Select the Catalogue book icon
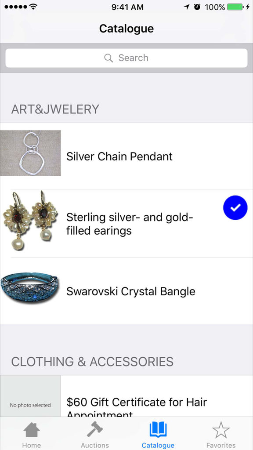253x450 pixels. coord(158,430)
